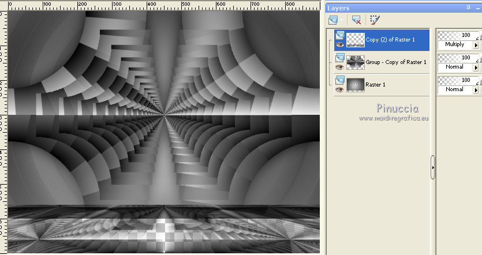Click layer type icon of the Raster 1 layer
Image resolution: width=482 pixels, height=255 pixels.
[339, 80]
